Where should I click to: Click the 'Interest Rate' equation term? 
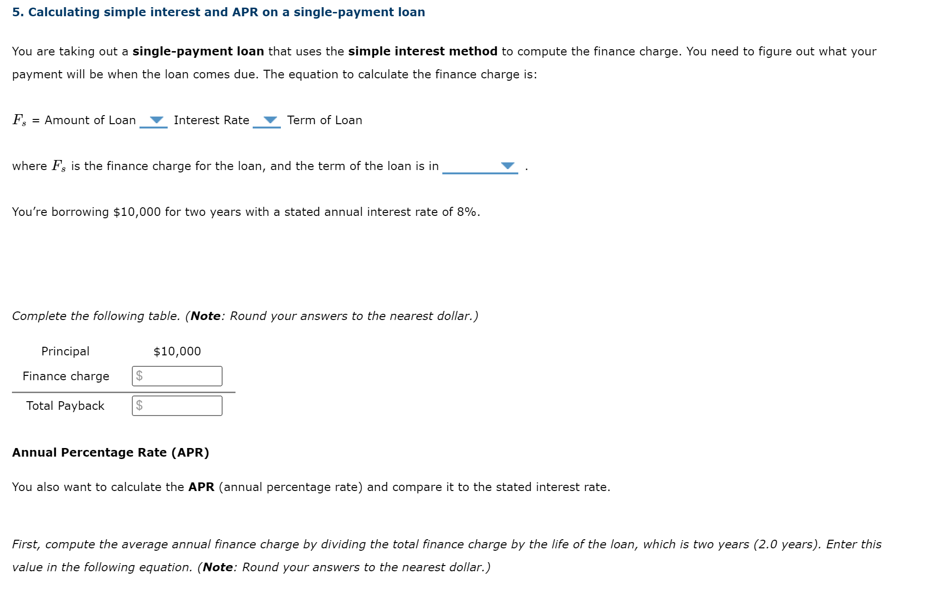pos(211,120)
